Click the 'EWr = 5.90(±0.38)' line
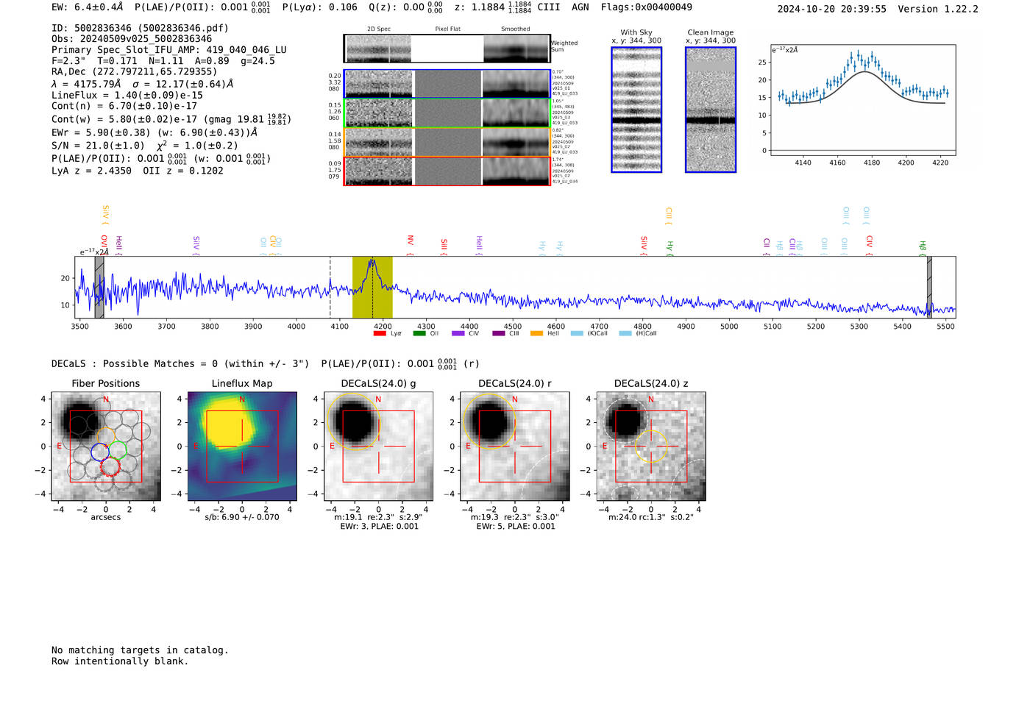1030x701 pixels. 154,132
